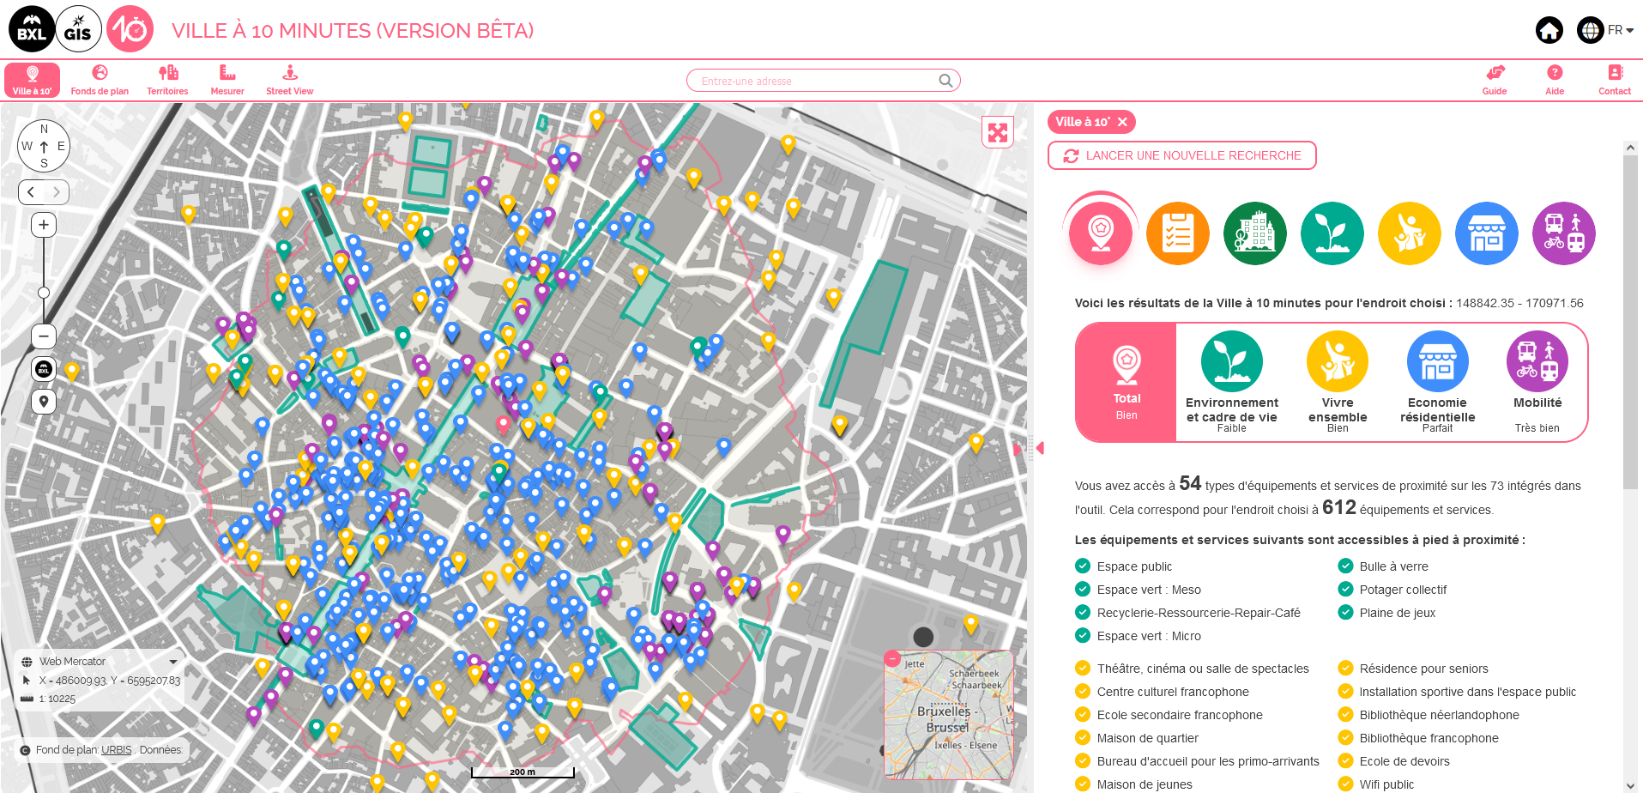Viewport: 1643px width, 793px height.
Task: Open the Fonds de plan menu
Action: [100, 80]
